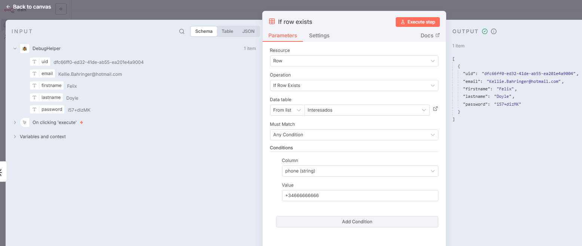582x246 pixels.
Task: Click the Add Condition button
Action: coord(357,222)
